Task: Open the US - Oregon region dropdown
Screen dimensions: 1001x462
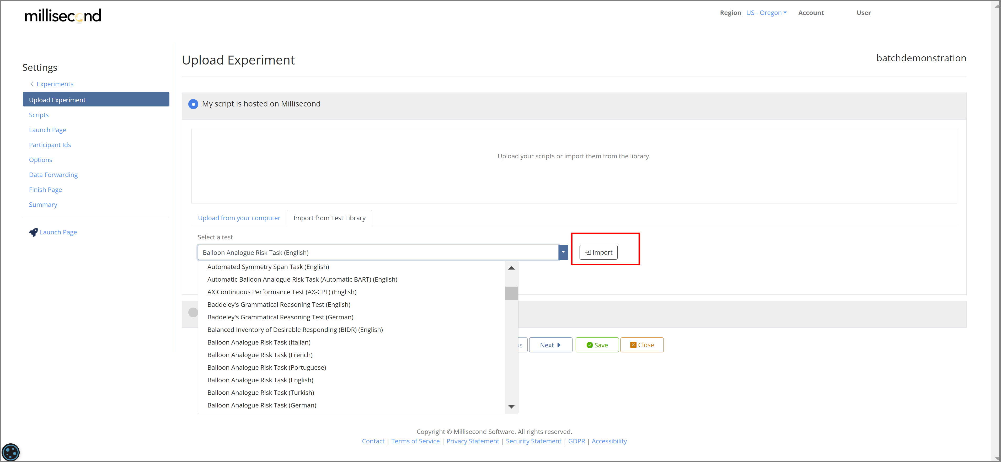Action: [x=766, y=12]
